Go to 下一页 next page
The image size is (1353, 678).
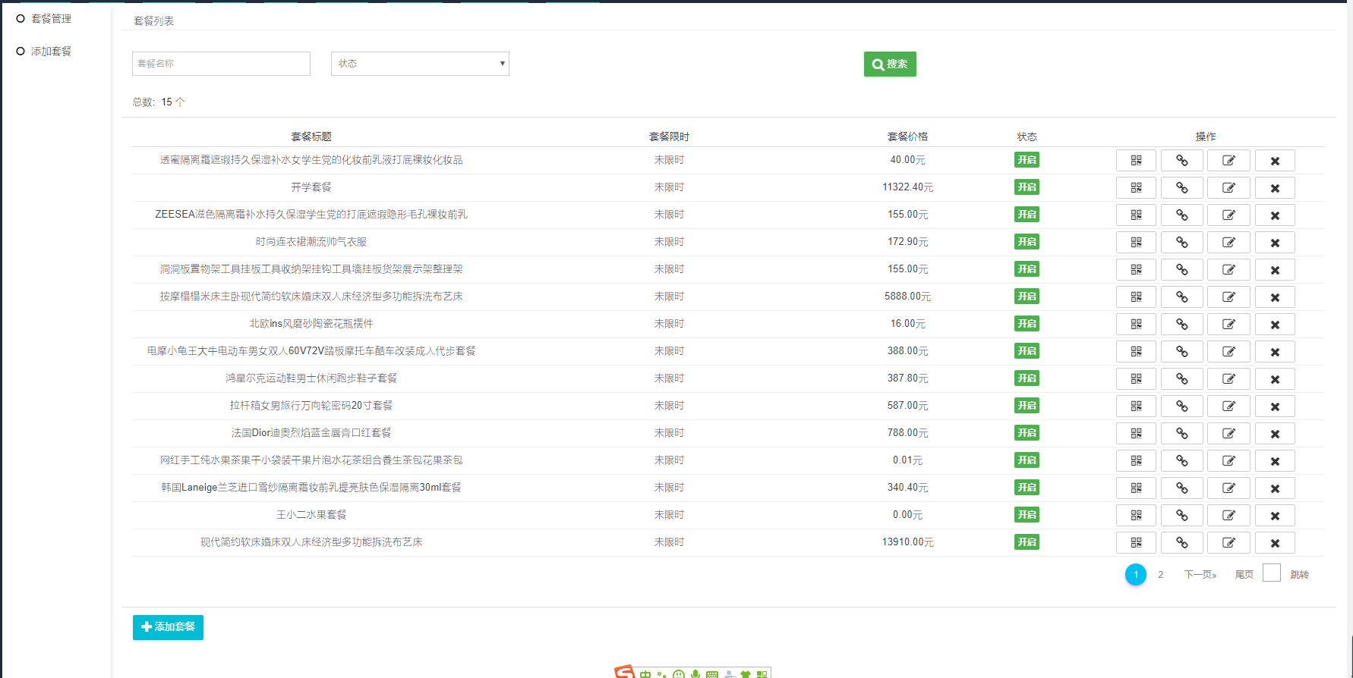pyautogui.click(x=1200, y=575)
